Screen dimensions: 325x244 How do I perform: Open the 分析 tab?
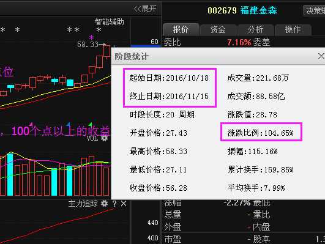[256, 29]
